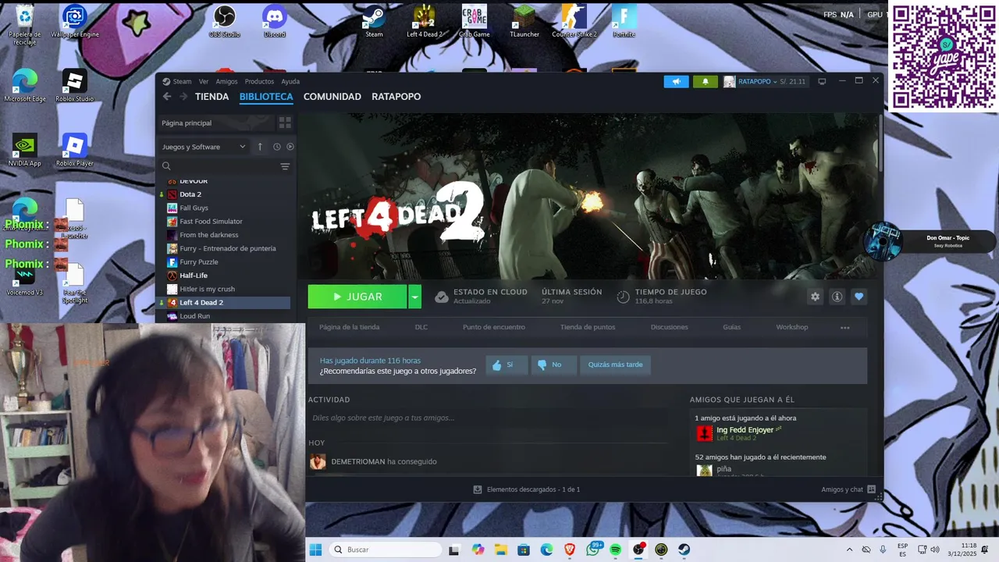Click the thumbs-down No recommendation button
Screen dimensions: 999x562
coord(553,365)
